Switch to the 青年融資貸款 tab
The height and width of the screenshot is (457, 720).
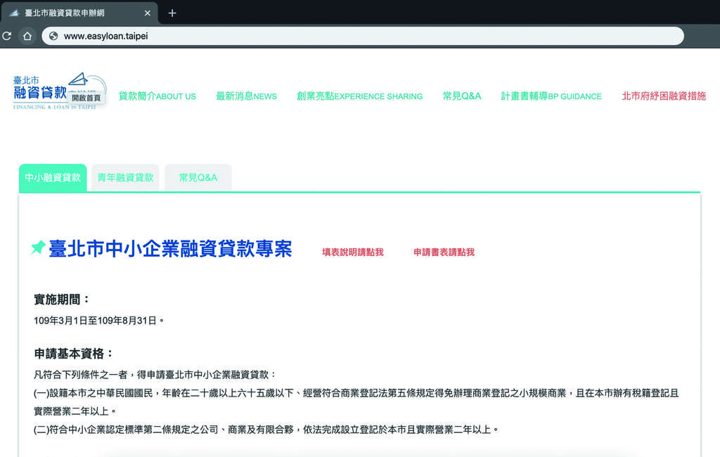click(x=125, y=178)
